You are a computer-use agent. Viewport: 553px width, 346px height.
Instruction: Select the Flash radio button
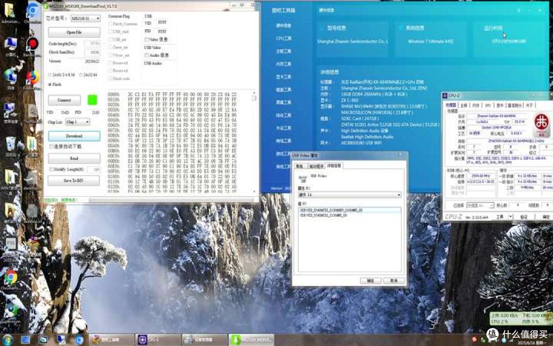50,85
